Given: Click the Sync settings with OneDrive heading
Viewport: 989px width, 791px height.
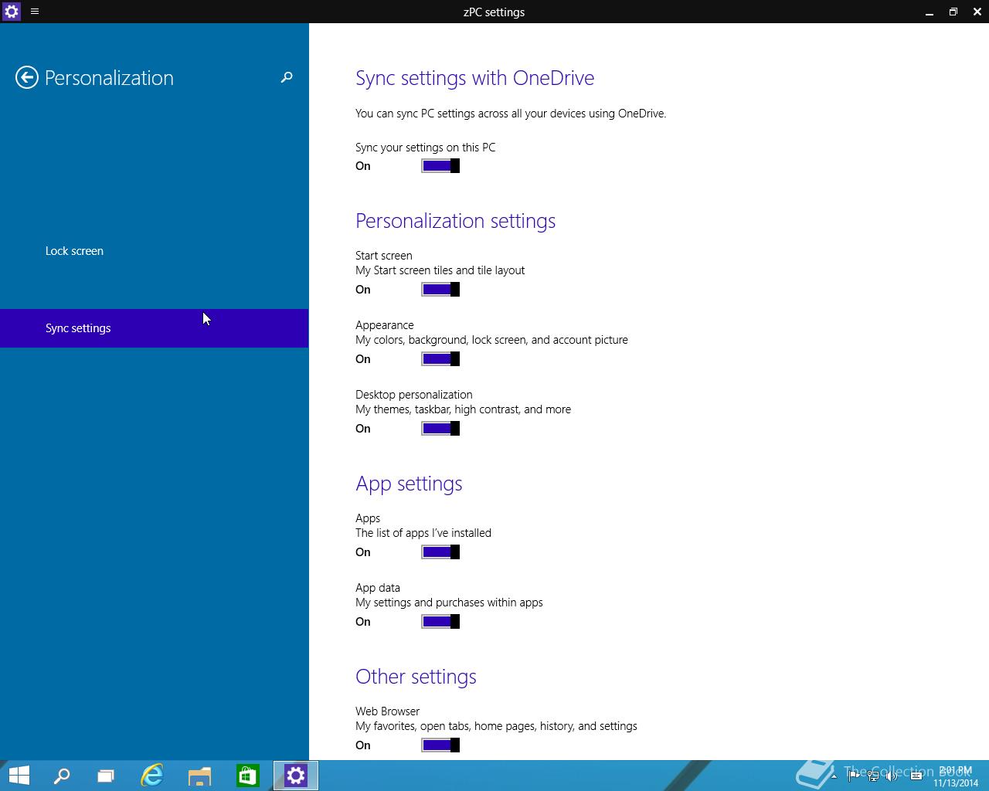Looking at the screenshot, I should [474, 78].
